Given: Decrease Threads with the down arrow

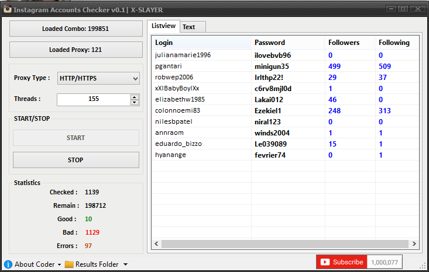Looking at the screenshot, I should 135,103.
